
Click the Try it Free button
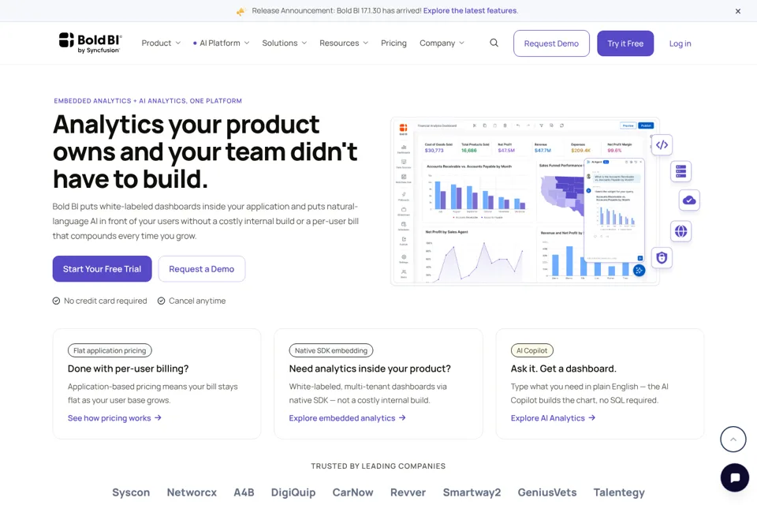(x=625, y=43)
